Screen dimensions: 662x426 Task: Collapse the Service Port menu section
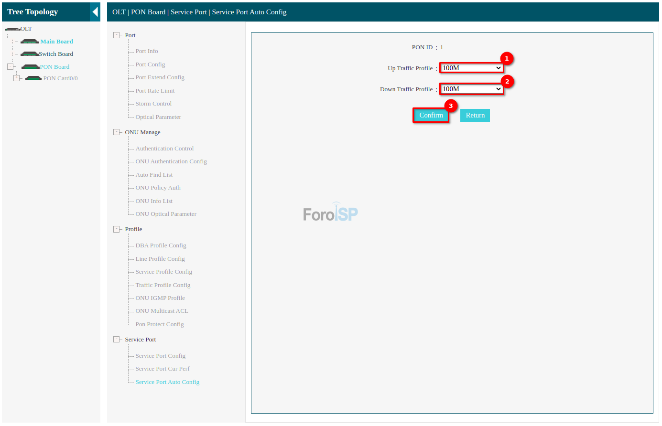[116, 340]
